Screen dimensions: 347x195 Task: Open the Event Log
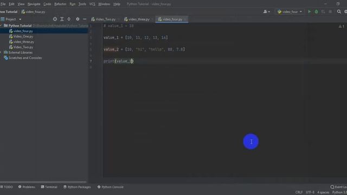coord(338,187)
